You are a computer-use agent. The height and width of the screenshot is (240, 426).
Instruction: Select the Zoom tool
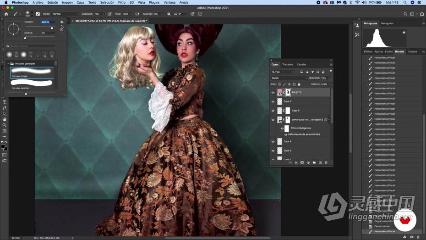(x=4, y=125)
